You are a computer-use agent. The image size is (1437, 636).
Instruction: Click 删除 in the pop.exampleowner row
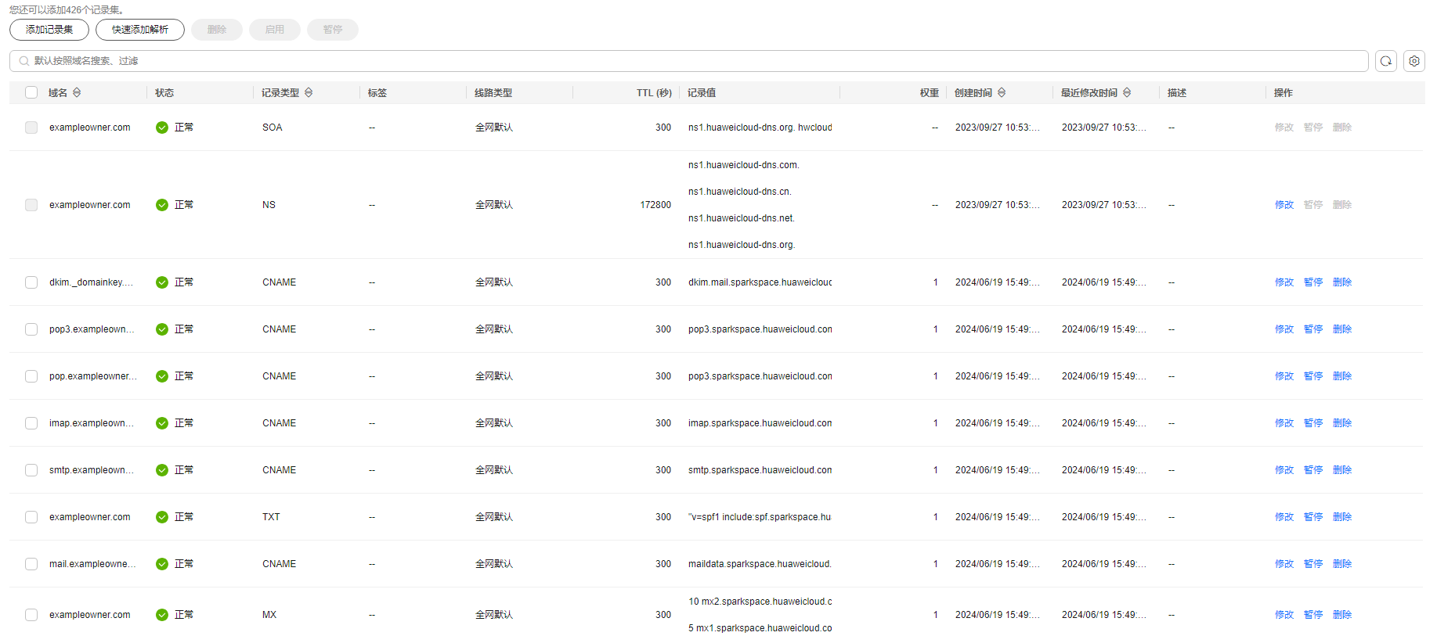tap(1342, 376)
